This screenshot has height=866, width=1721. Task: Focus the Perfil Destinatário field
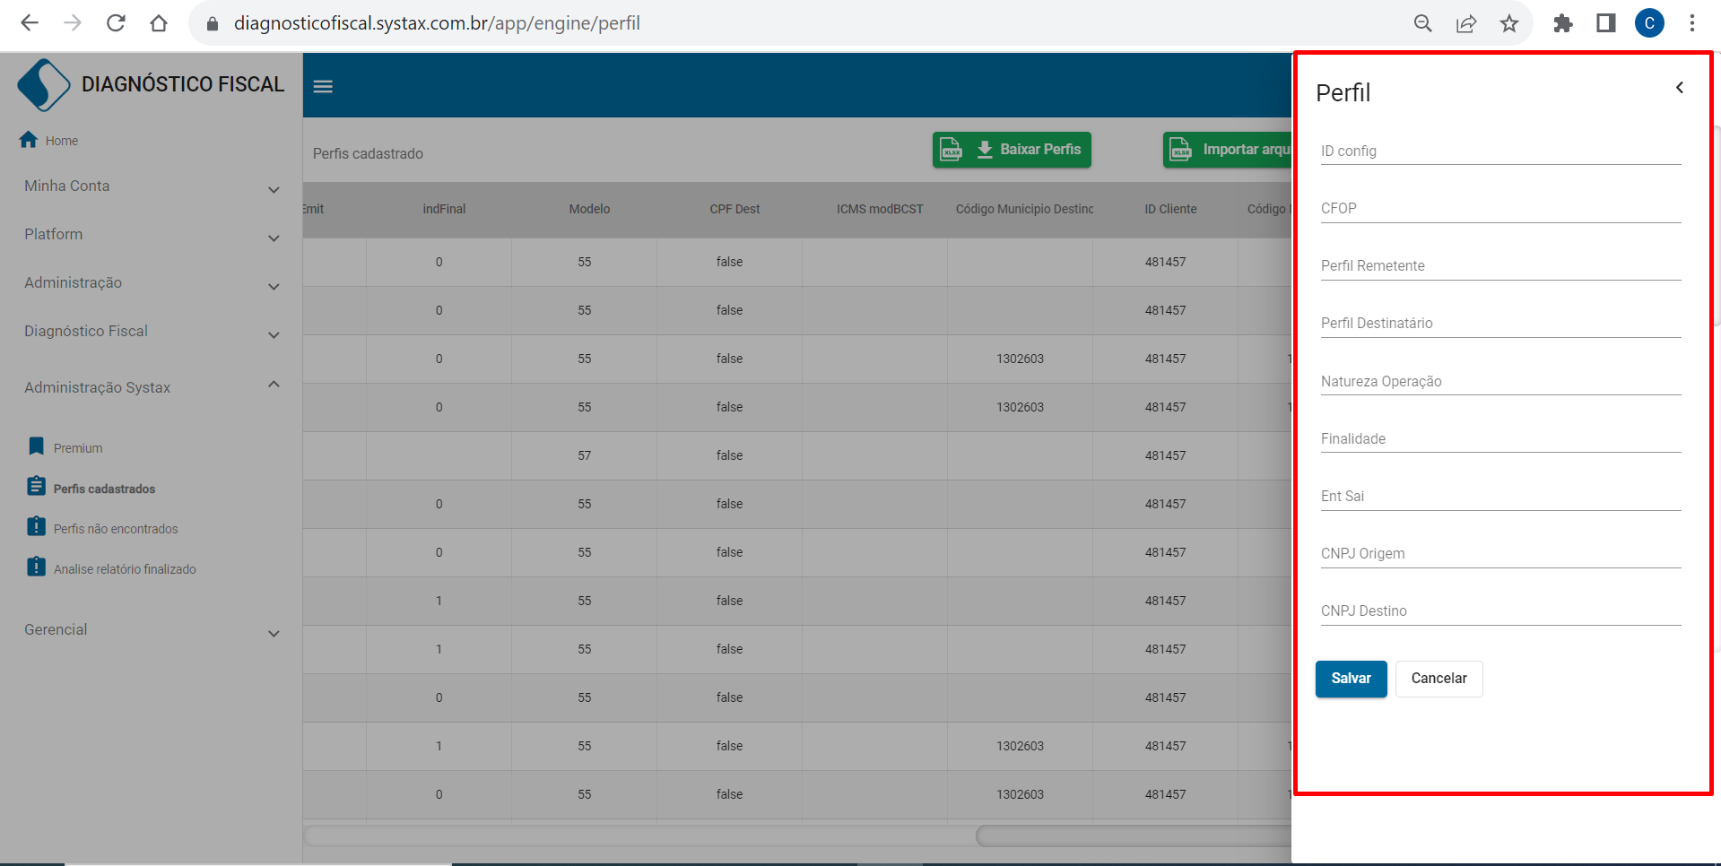tap(1500, 323)
